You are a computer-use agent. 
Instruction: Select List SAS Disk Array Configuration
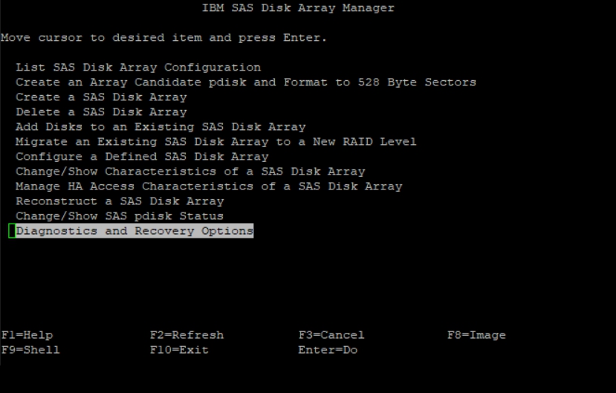tap(138, 68)
